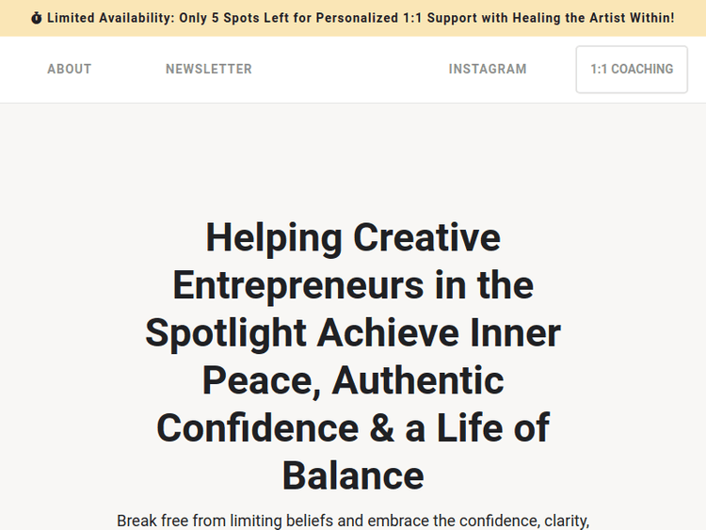Click the word "Confidence" in the headline

pyautogui.click(x=257, y=427)
